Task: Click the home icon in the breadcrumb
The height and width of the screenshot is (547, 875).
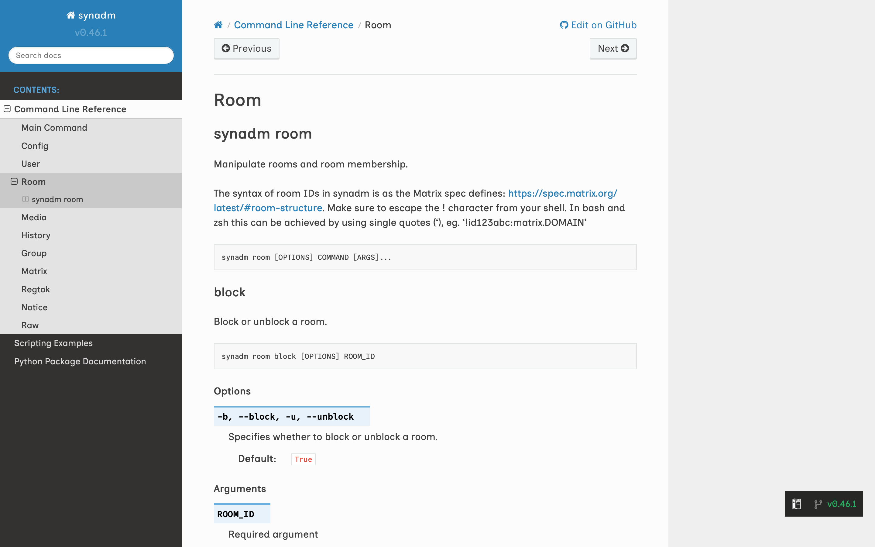Action: (x=218, y=25)
